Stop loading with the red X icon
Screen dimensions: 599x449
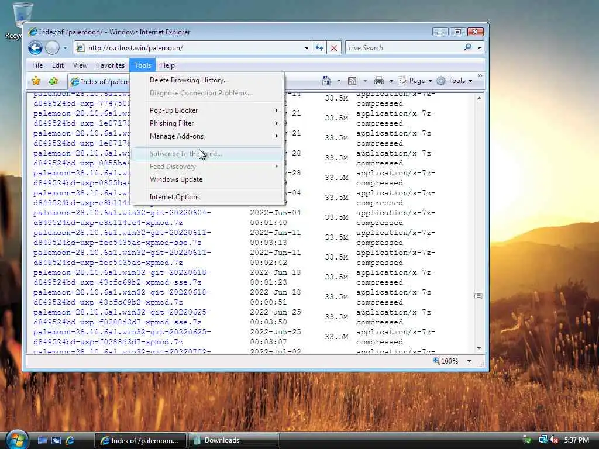[334, 48]
